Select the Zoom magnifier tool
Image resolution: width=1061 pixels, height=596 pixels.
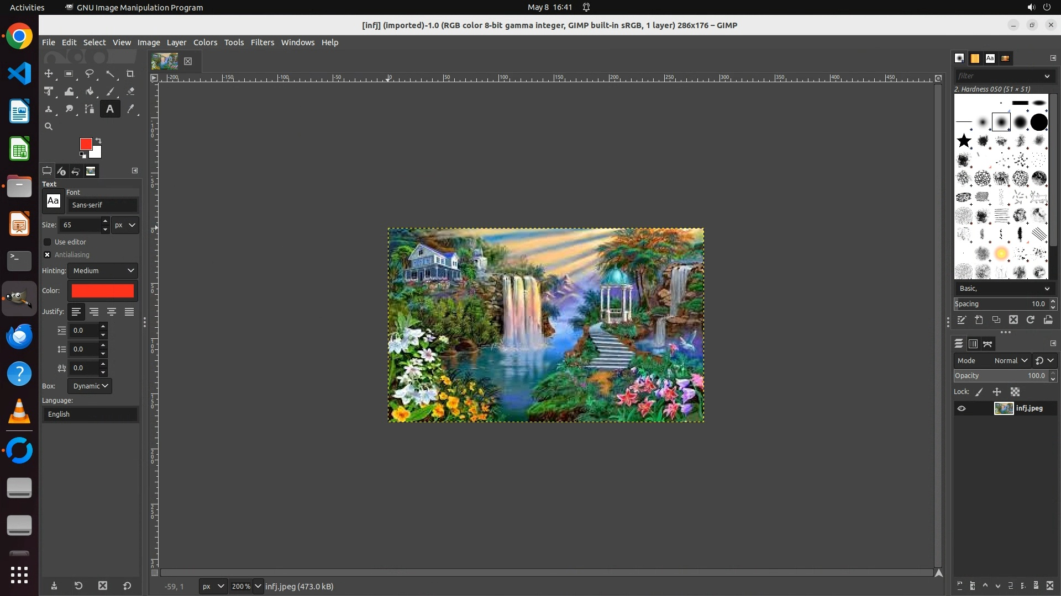(x=49, y=127)
